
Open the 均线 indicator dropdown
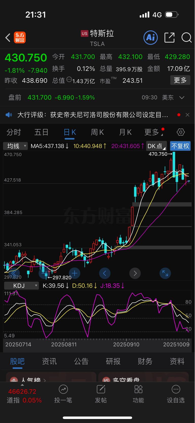pos(15,146)
